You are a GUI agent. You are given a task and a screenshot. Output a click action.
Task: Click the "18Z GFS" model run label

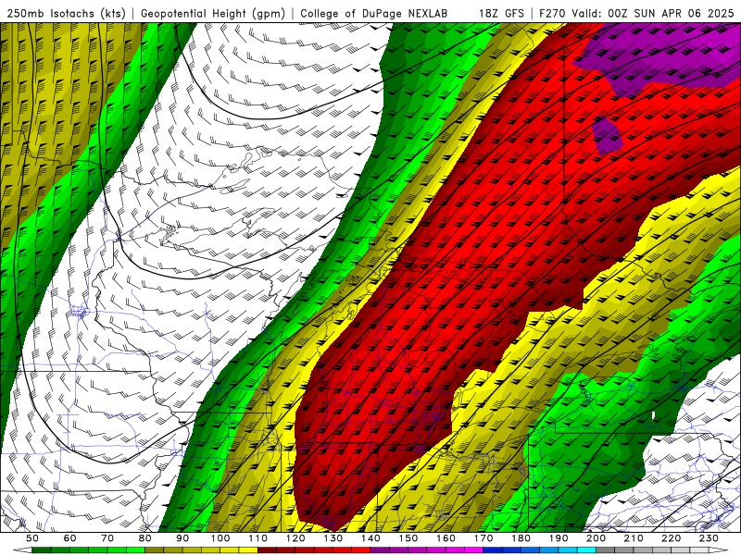click(502, 13)
